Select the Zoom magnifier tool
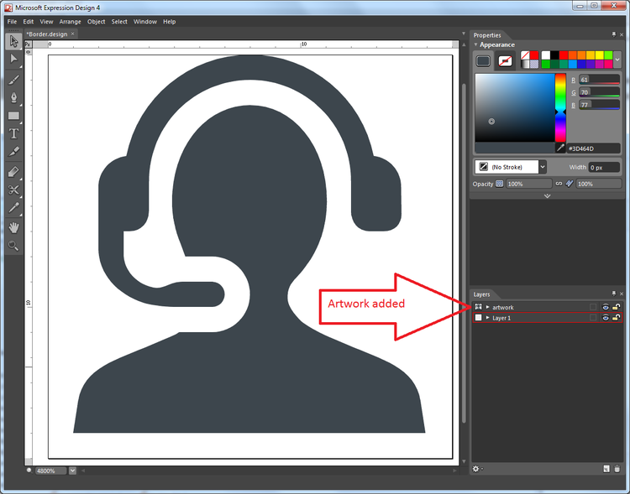 13,246
